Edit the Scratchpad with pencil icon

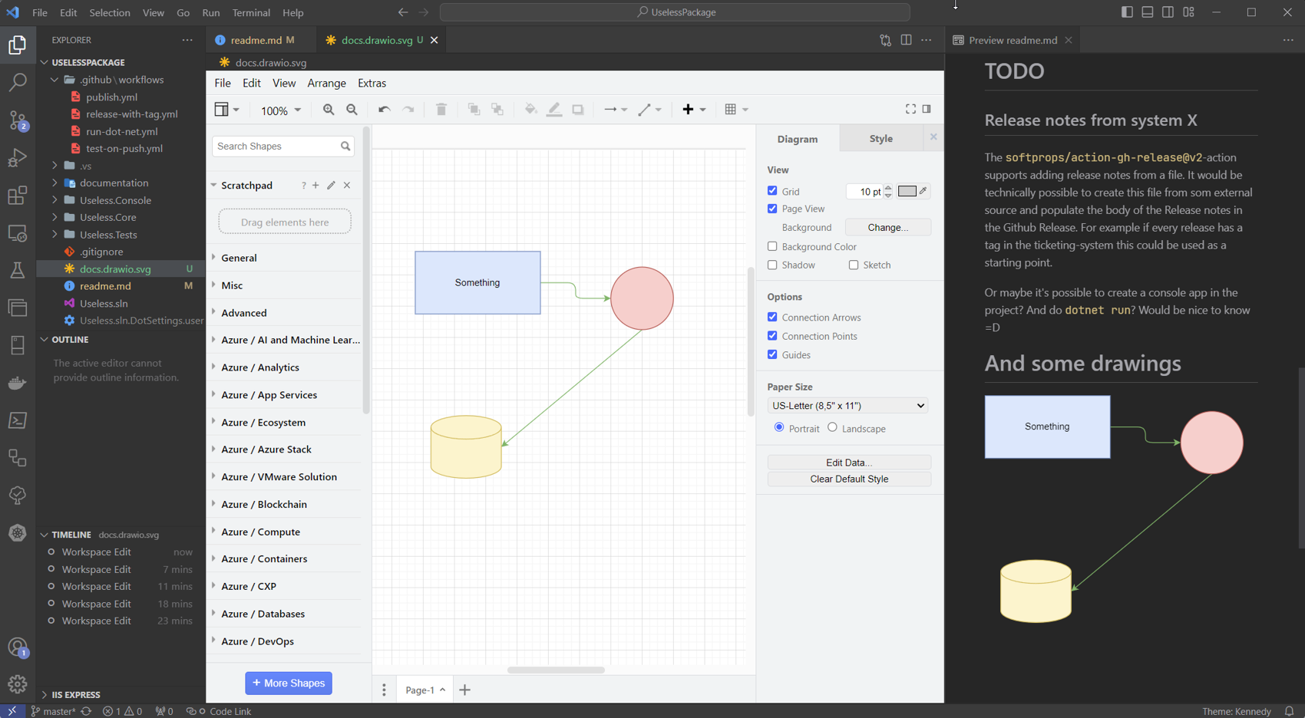(x=331, y=185)
